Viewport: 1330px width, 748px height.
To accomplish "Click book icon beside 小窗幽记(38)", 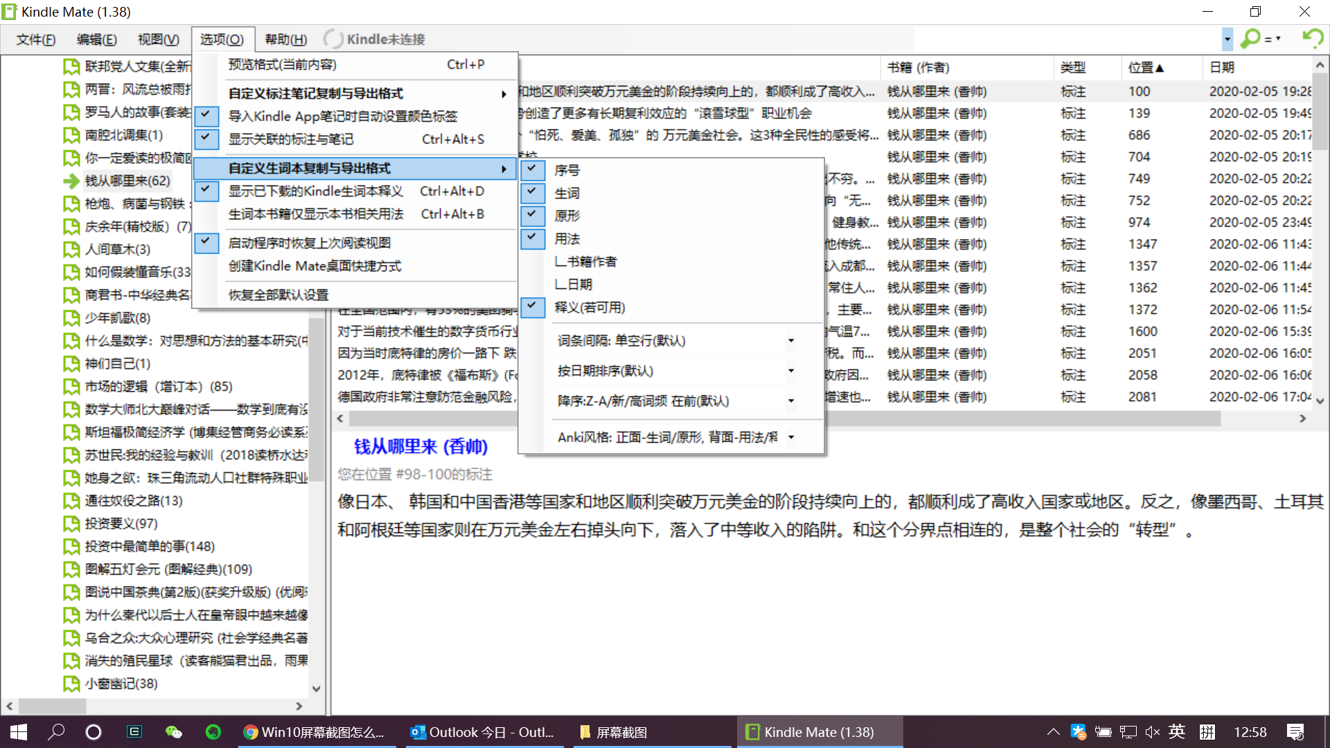I will [71, 684].
